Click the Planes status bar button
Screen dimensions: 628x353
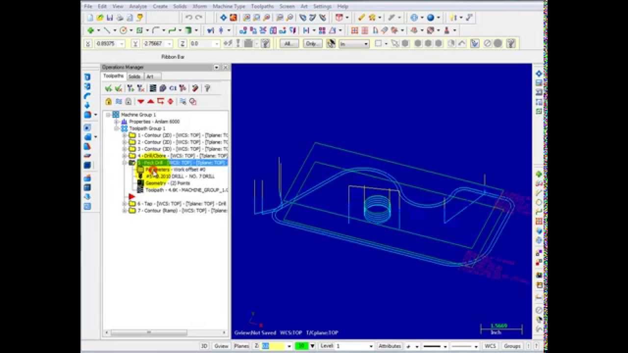click(x=241, y=346)
